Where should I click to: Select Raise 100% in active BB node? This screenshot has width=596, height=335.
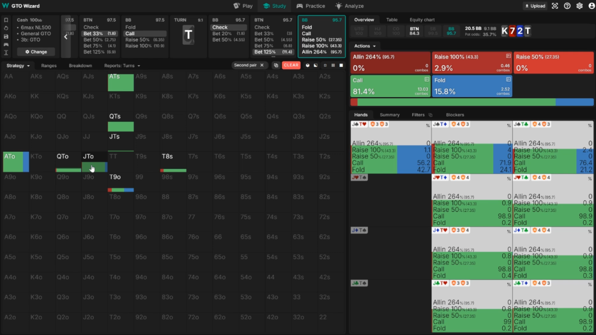click(322, 46)
